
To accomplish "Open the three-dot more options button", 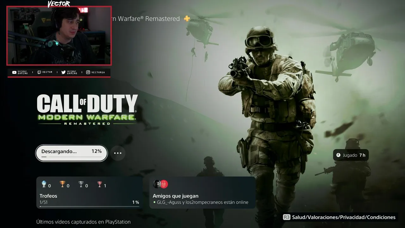I will pos(118,153).
